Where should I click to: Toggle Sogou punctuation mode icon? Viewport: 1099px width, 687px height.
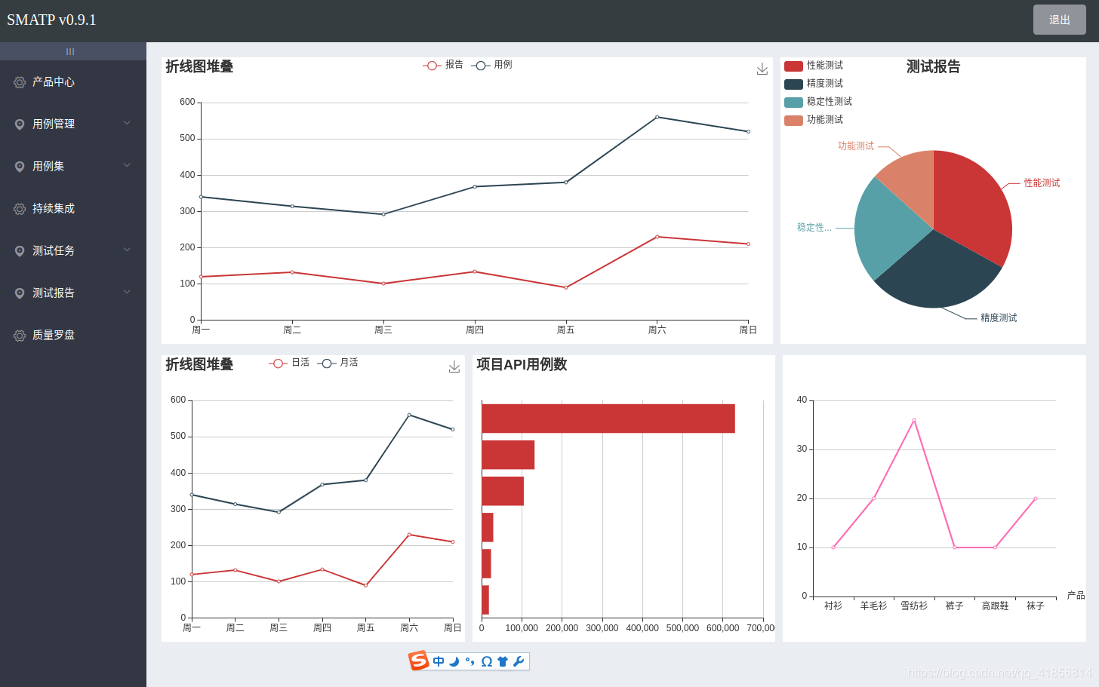point(470,661)
